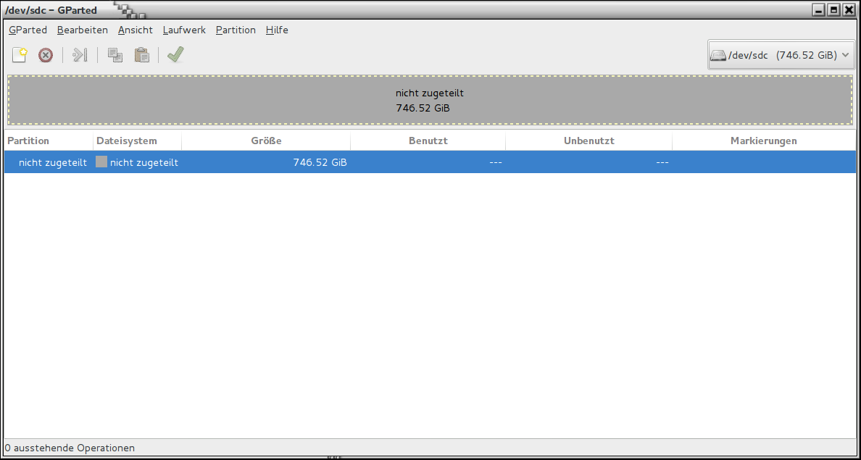Open the /dev/sdc device selector dropdown
This screenshot has width=861, height=460.
[781, 55]
